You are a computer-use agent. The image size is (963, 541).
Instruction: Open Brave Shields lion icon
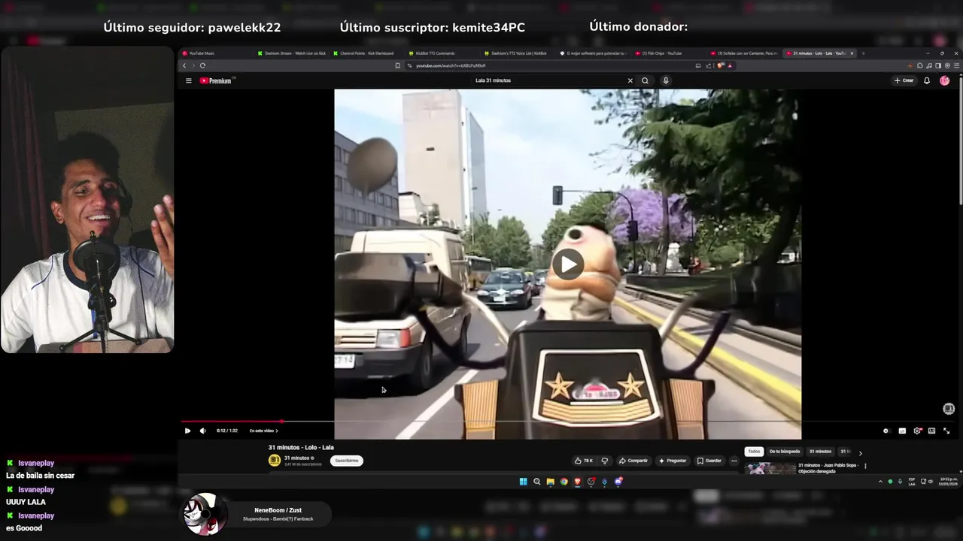coord(720,65)
